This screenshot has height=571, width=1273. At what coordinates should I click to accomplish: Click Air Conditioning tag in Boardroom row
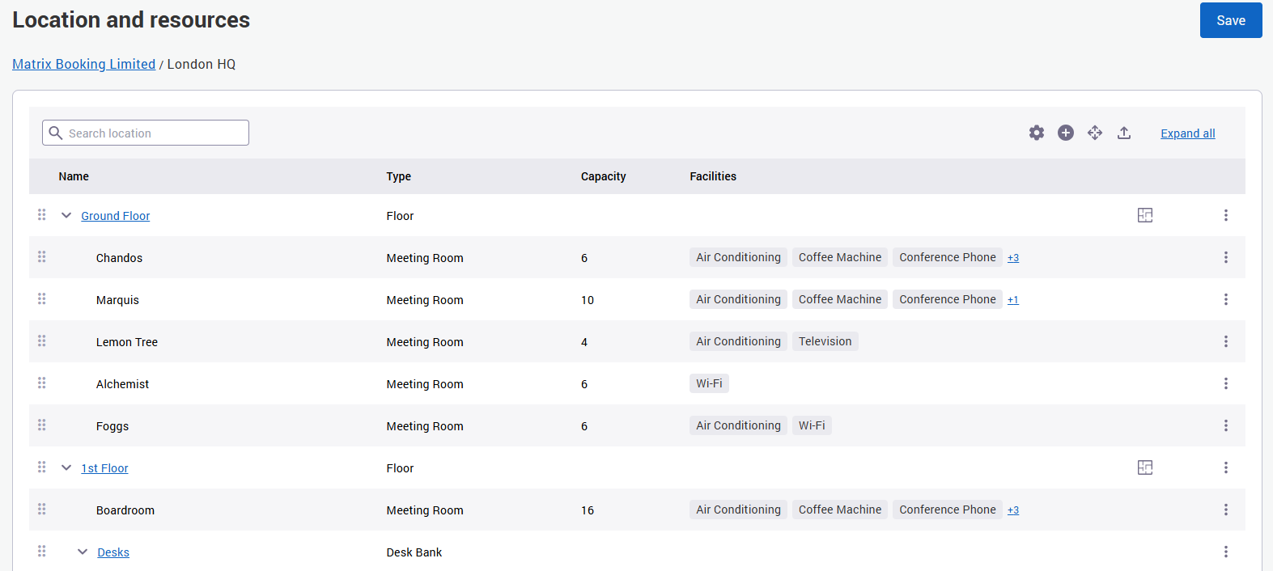point(739,510)
